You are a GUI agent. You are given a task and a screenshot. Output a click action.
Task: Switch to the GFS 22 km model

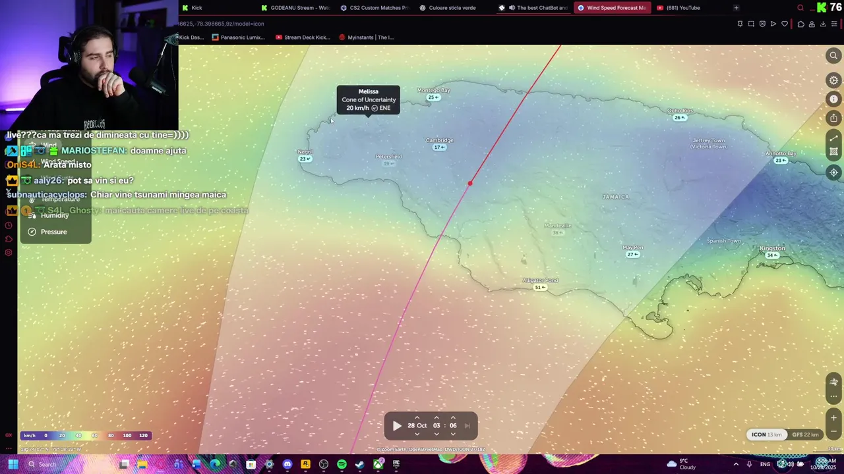[805, 434]
